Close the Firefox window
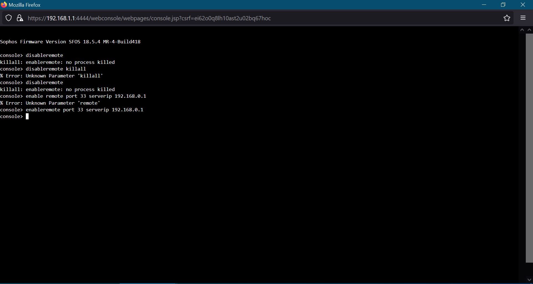This screenshot has width=533, height=284. pos(523,5)
